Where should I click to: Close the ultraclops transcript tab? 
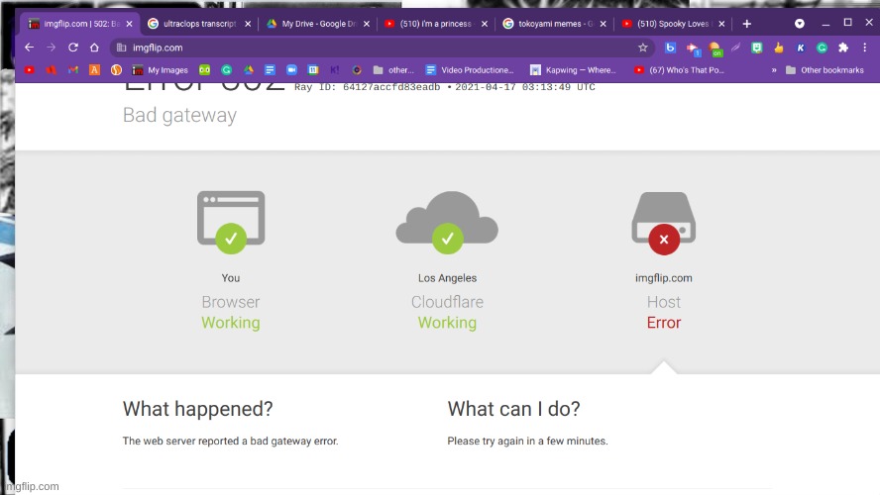(x=247, y=24)
